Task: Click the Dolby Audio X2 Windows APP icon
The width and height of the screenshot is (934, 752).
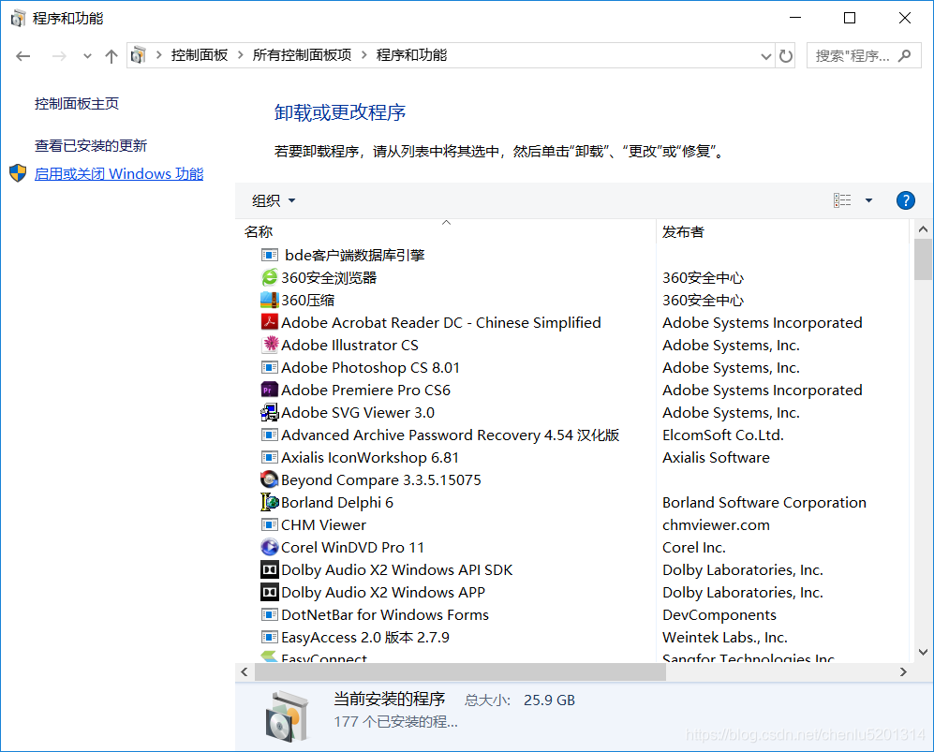Action: (x=269, y=592)
